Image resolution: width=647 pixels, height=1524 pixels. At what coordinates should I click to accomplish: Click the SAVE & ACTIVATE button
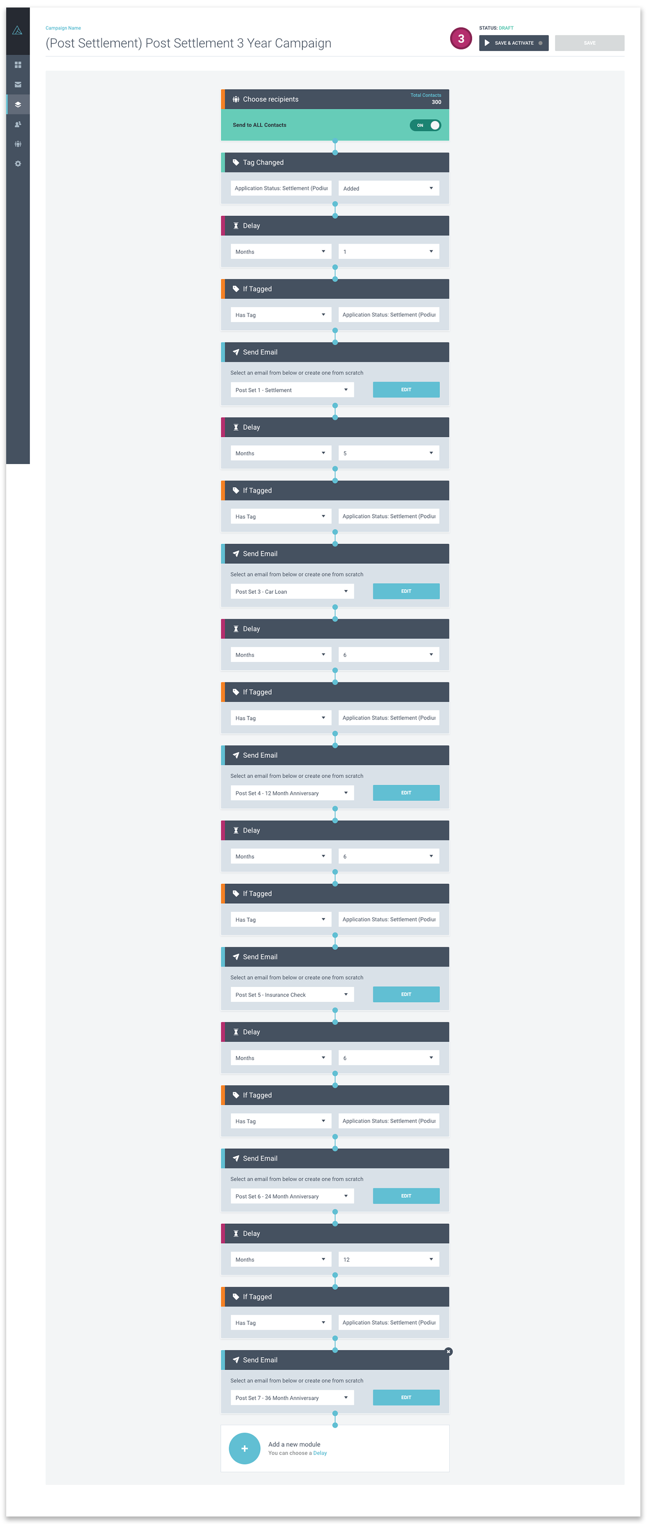[x=513, y=43]
